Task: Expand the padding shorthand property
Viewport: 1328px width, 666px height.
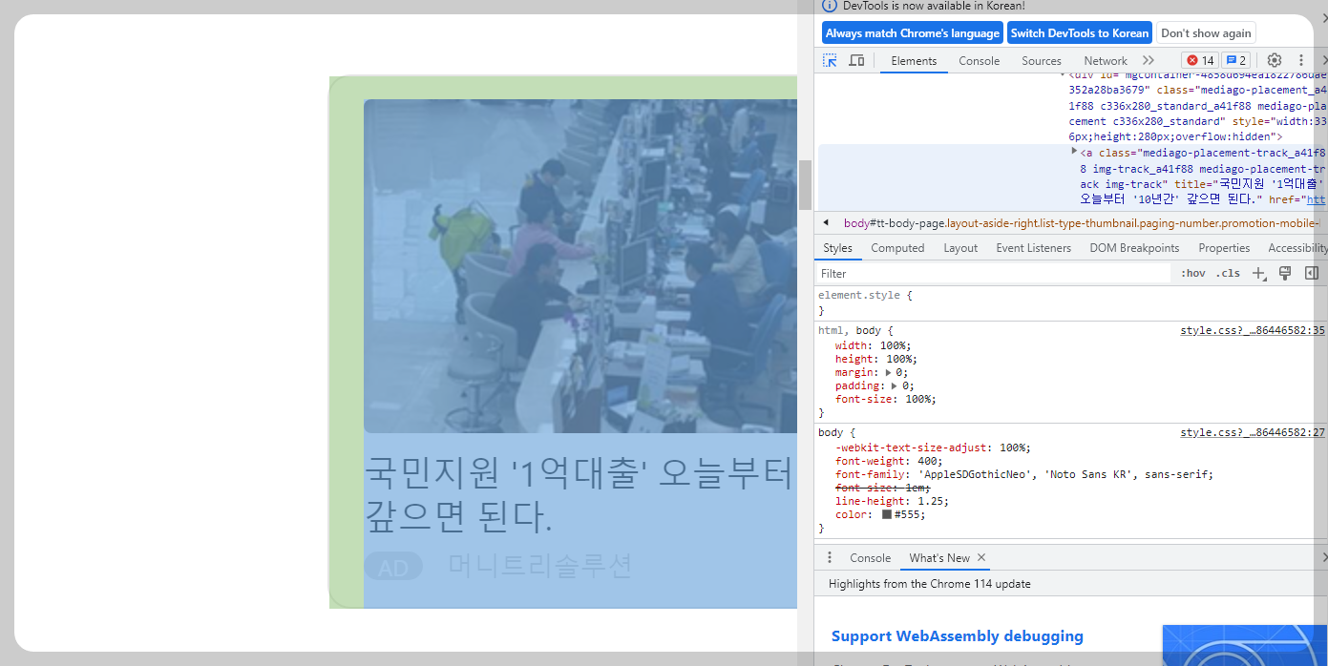Action: (x=895, y=385)
